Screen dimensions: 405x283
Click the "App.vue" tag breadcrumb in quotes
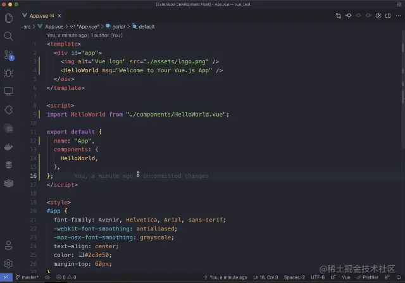(x=85, y=27)
